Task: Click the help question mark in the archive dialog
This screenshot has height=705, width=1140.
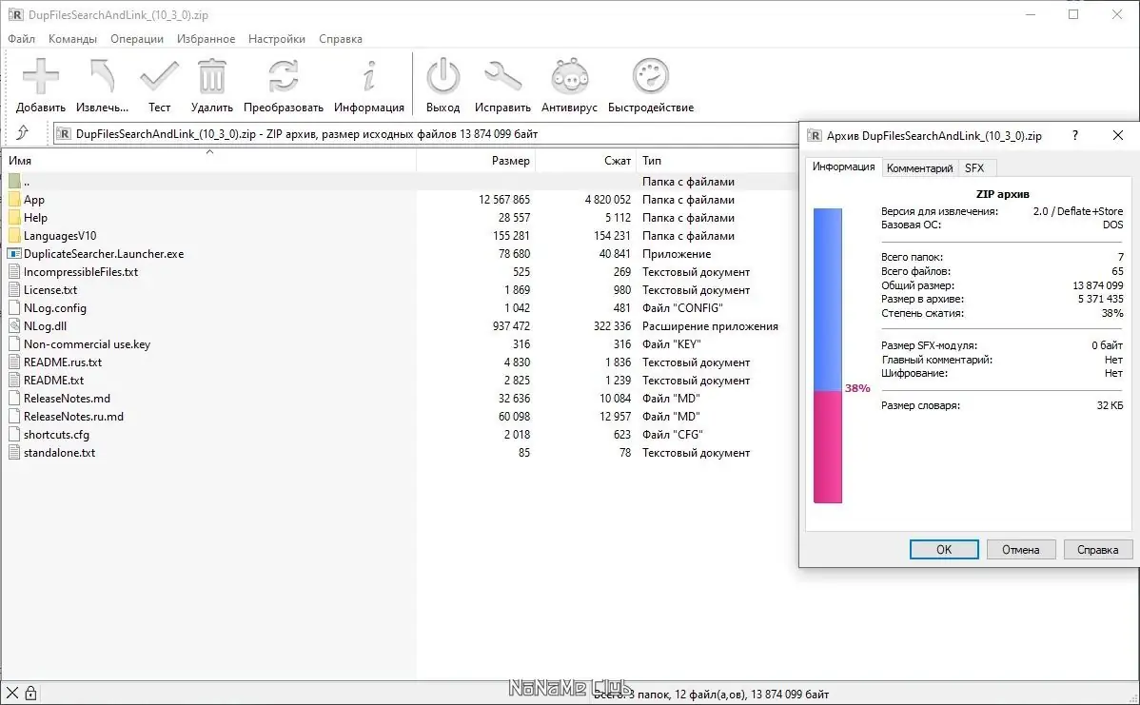Action: [x=1074, y=135]
